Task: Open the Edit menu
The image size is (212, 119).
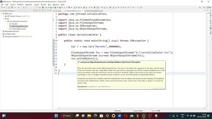Action: [x=7, y=5]
